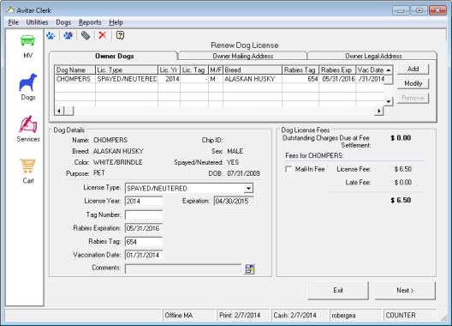Click the single paw print toolbar icon
Viewport: 452px width, 326px height.
coord(51,35)
